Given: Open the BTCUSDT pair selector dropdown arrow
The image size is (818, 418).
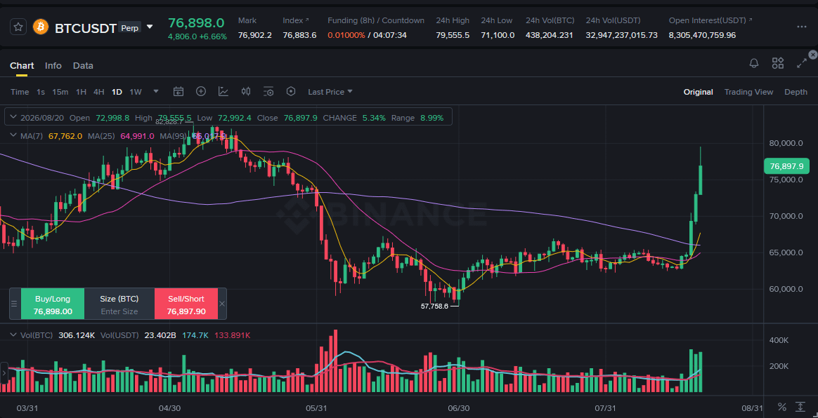Looking at the screenshot, I should pyautogui.click(x=150, y=27).
